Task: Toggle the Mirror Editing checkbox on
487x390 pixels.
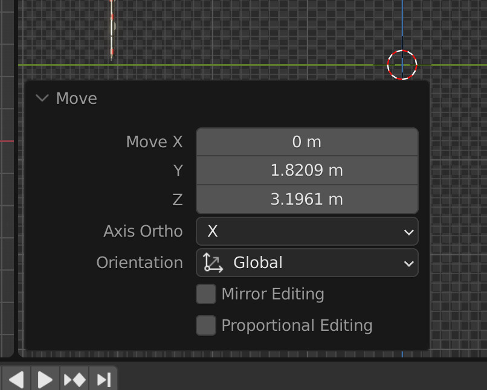Action: coord(205,294)
